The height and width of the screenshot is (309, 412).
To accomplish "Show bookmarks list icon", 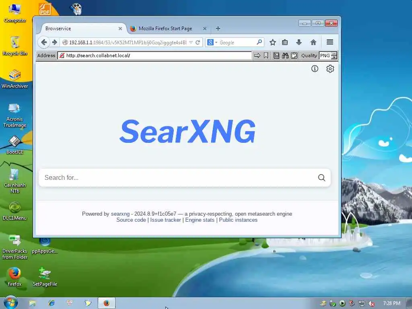I will 285,42.
